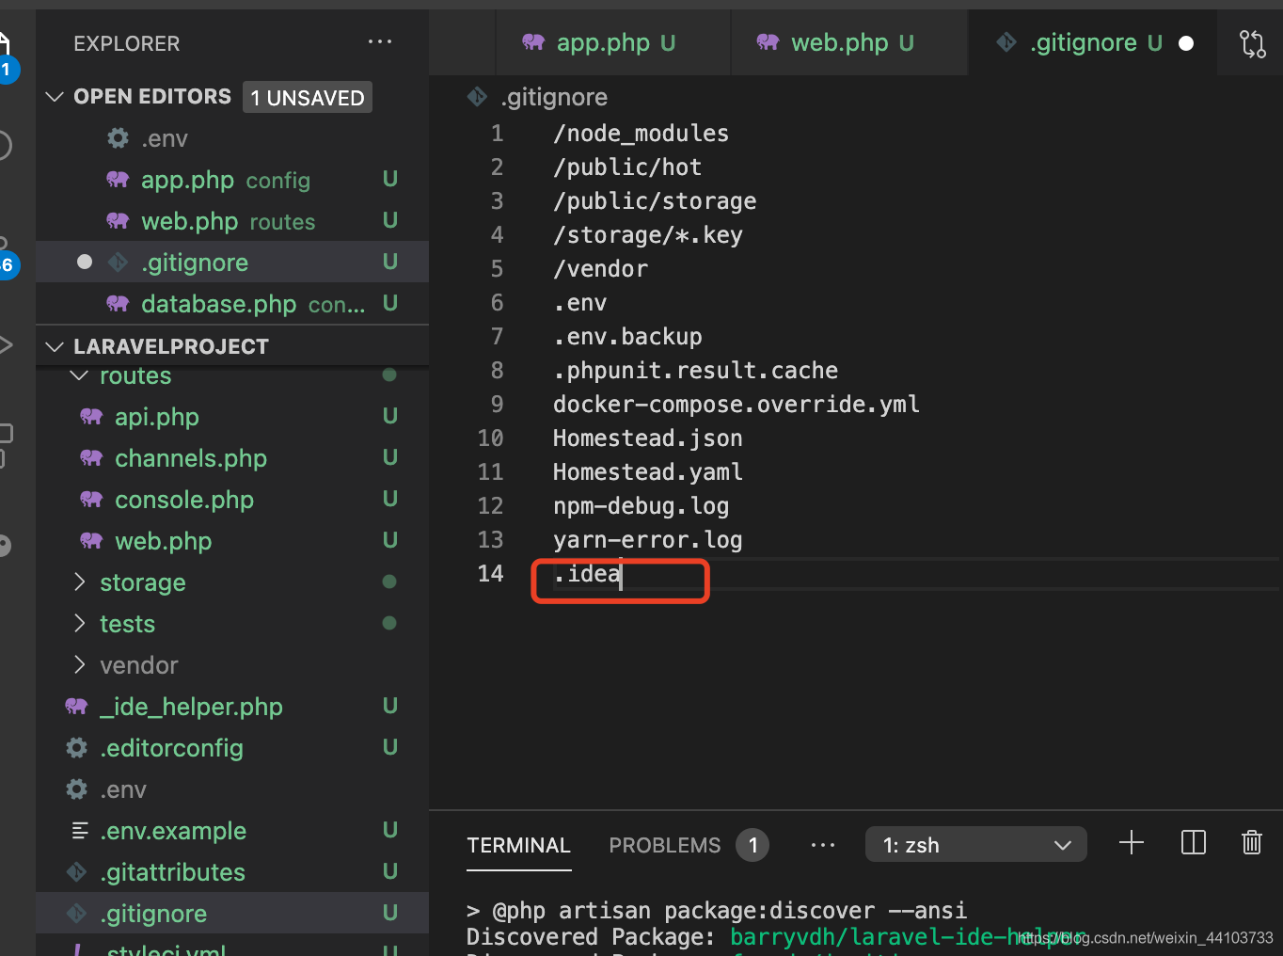Switch to the app.php editor tab
This screenshot has height=956, width=1283.
613,42
